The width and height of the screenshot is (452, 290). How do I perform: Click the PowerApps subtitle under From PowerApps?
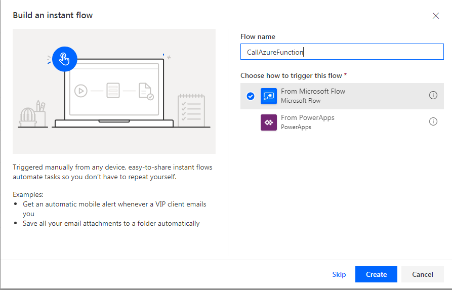click(296, 127)
